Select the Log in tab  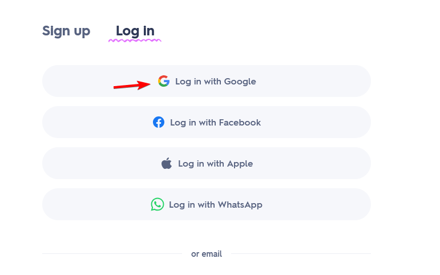click(x=135, y=31)
